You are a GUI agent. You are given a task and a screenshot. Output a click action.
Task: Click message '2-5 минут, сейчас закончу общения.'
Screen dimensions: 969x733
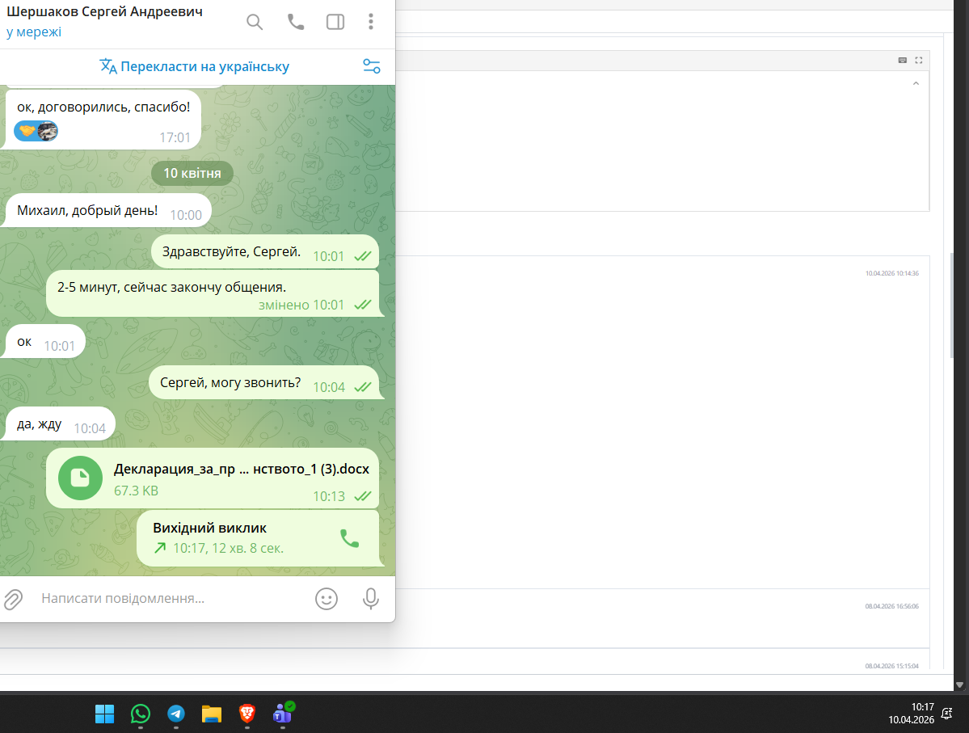point(172,288)
